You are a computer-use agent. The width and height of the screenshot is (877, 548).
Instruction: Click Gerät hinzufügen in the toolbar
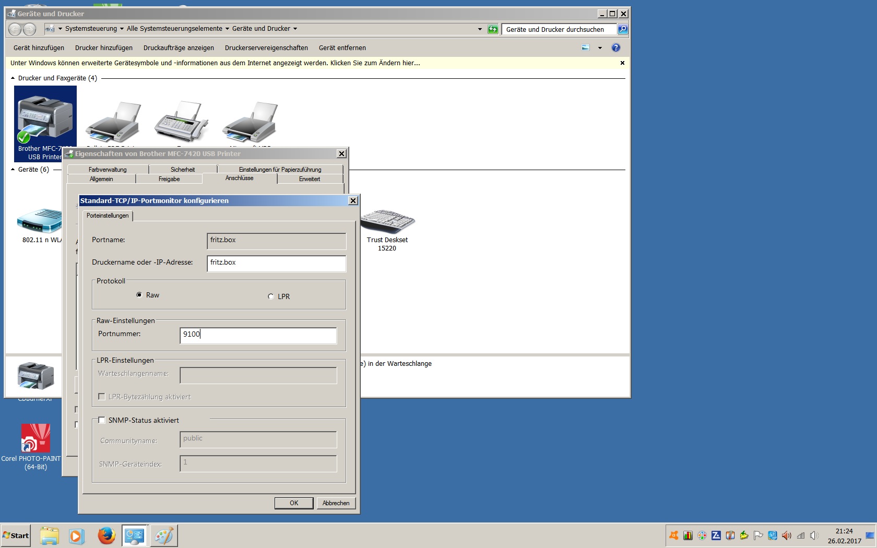coord(39,47)
